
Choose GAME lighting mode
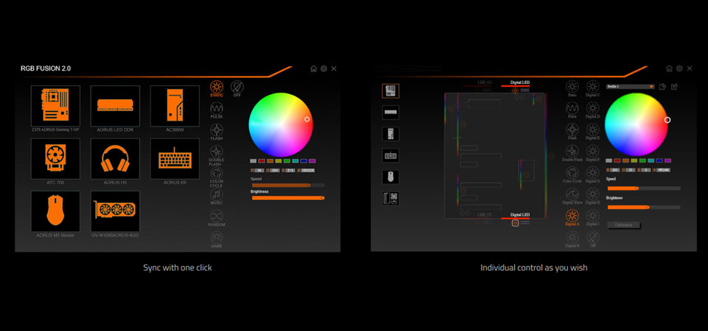pos(217,240)
